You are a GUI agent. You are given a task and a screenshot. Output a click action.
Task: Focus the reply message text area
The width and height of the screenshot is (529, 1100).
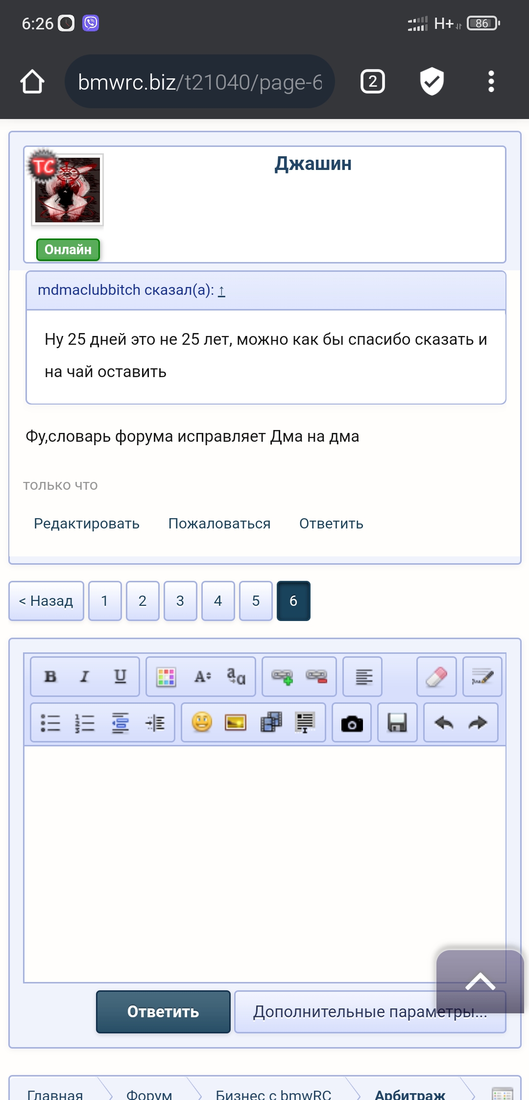(264, 864)
